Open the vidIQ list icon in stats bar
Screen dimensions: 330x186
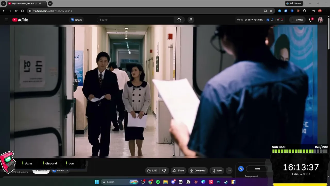272,20
